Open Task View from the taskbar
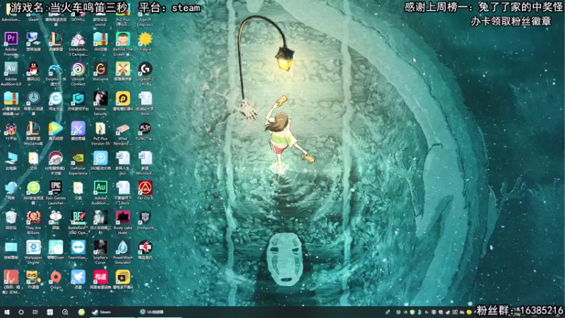Screen dimensions: 565x318 pos(35,312)
